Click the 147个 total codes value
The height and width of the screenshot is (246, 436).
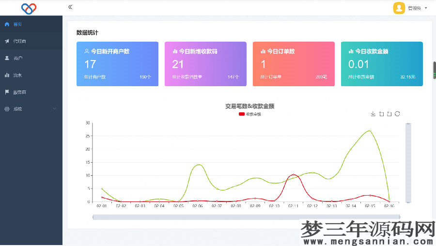[x=234, y=77]
